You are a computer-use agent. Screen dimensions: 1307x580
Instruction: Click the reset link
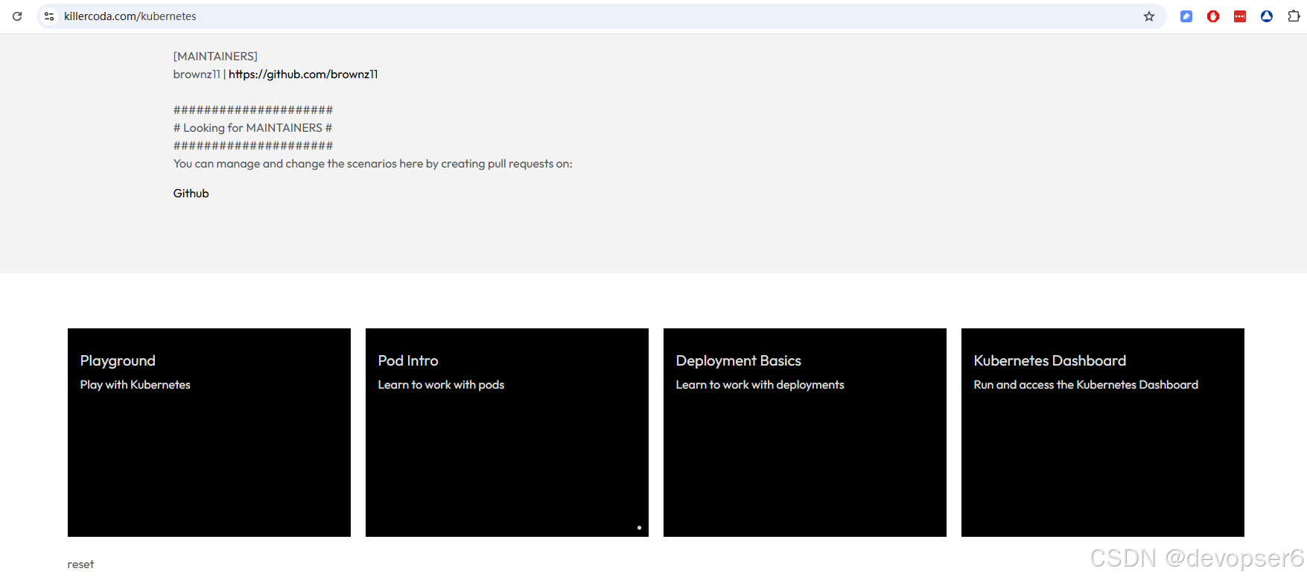coord(80,564)
